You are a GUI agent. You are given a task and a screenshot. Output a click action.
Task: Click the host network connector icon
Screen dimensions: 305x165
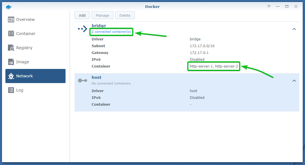pos(83,80)
